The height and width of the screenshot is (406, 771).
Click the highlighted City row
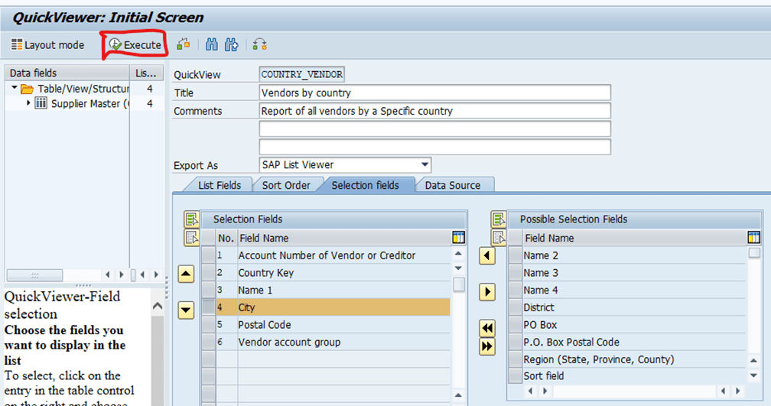pos(333,307)
